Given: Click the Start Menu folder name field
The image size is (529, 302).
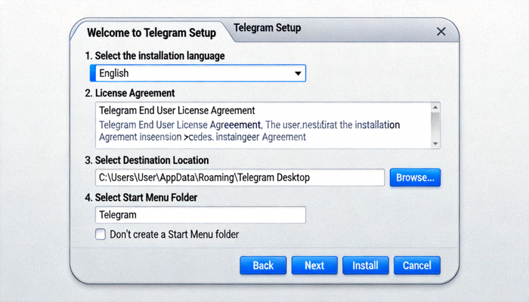Looking at the screenshot, I should point(200,214).
